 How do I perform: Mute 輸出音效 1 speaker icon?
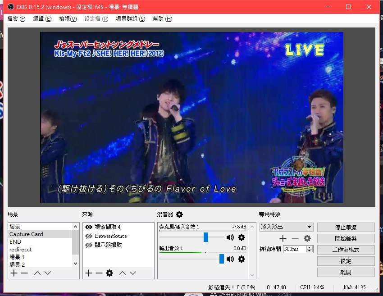[230, 259]
